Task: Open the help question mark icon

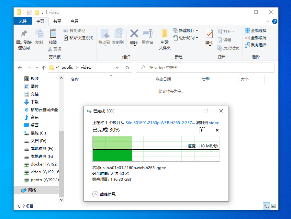Action: pos(275,21)
